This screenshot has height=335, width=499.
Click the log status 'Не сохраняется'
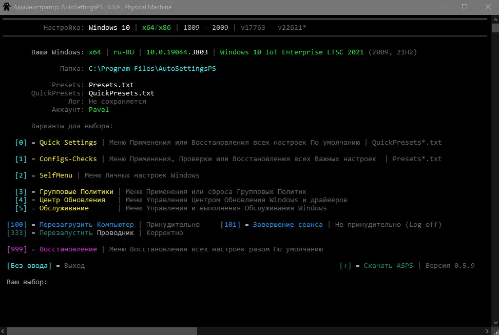click(x=118, y=102)
